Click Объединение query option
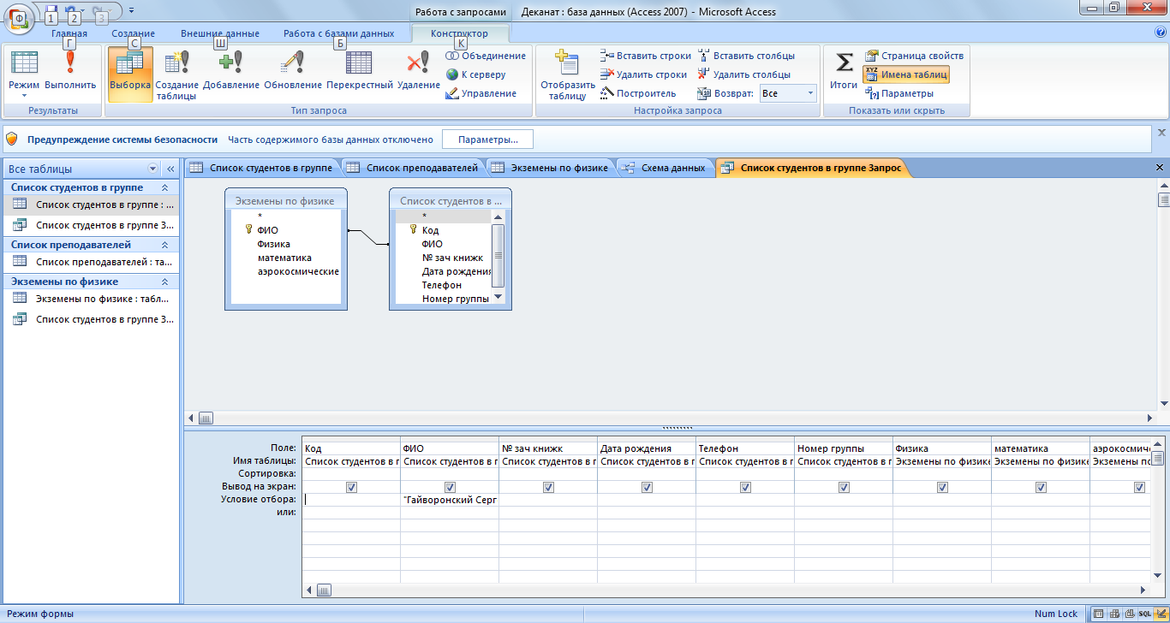This screenshot has width=1170, height=623. coord(486,56)
